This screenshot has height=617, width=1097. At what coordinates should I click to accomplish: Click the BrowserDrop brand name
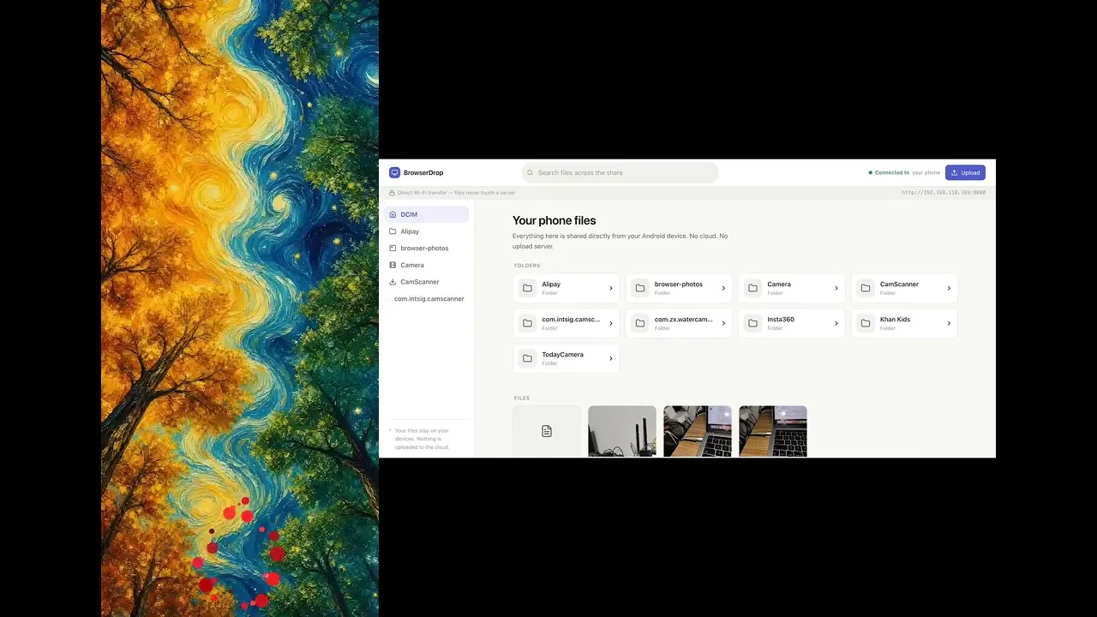click(423, 173)
